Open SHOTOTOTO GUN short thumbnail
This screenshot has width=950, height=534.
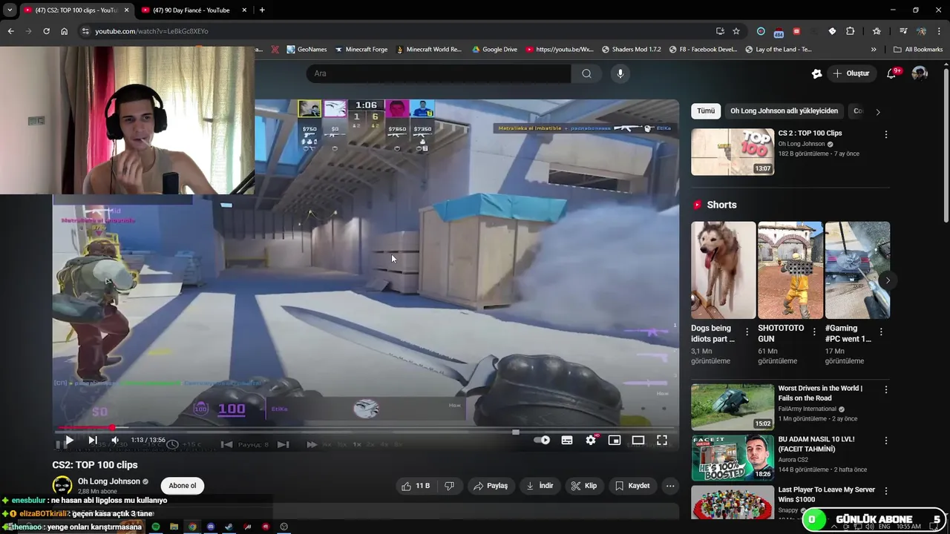[x=790, y=270]
